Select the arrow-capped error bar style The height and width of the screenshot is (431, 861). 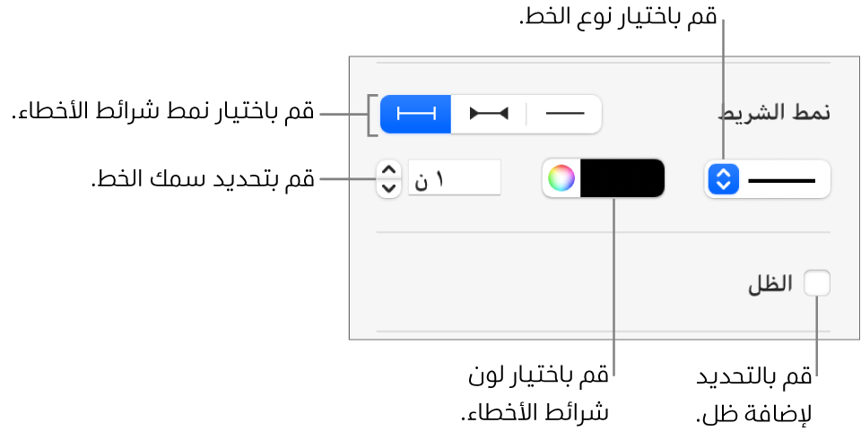click(489, 114)
